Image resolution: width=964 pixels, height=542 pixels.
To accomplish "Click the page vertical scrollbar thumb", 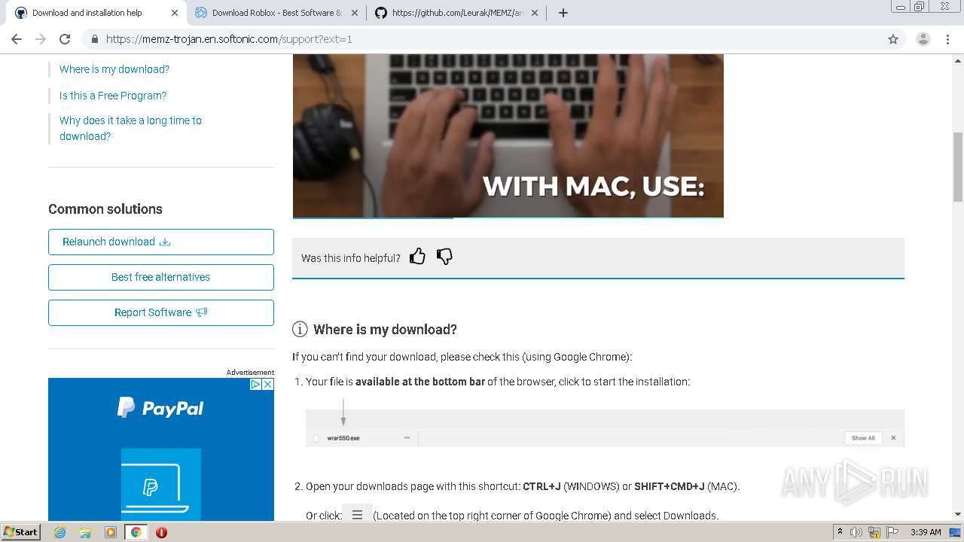I will pyautogui.click(x=958, y=166).
